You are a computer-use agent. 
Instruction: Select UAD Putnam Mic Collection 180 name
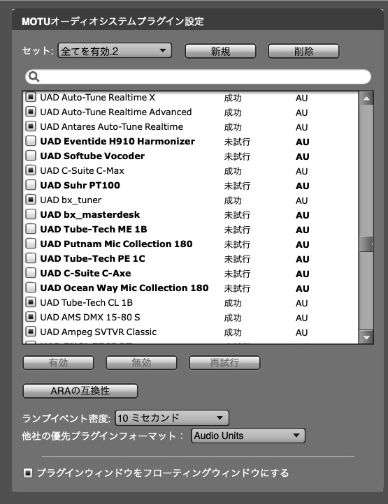click(116, 244)
